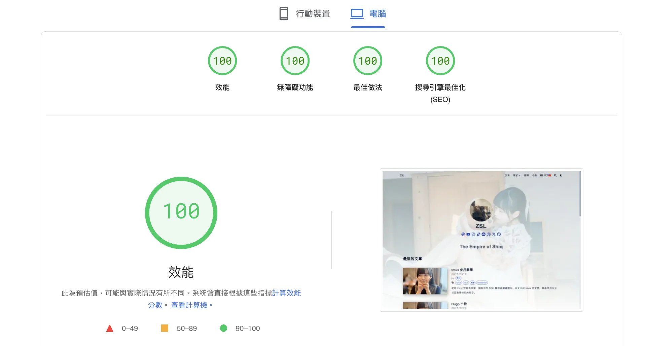Click the green 90–100 legend marker
Screen dimensions: 646x346
click(223, 328)
